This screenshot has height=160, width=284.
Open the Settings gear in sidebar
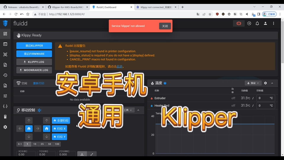[x=5, y=127]
